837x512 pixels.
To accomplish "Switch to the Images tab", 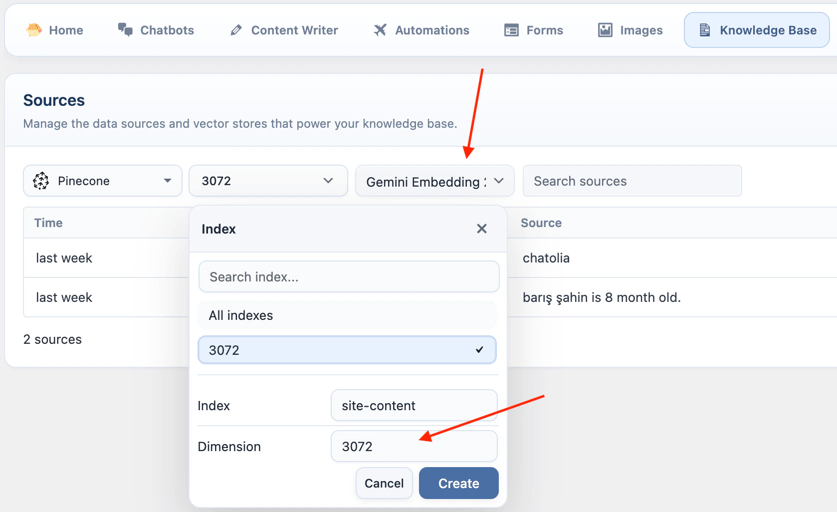I will point(630,30).
